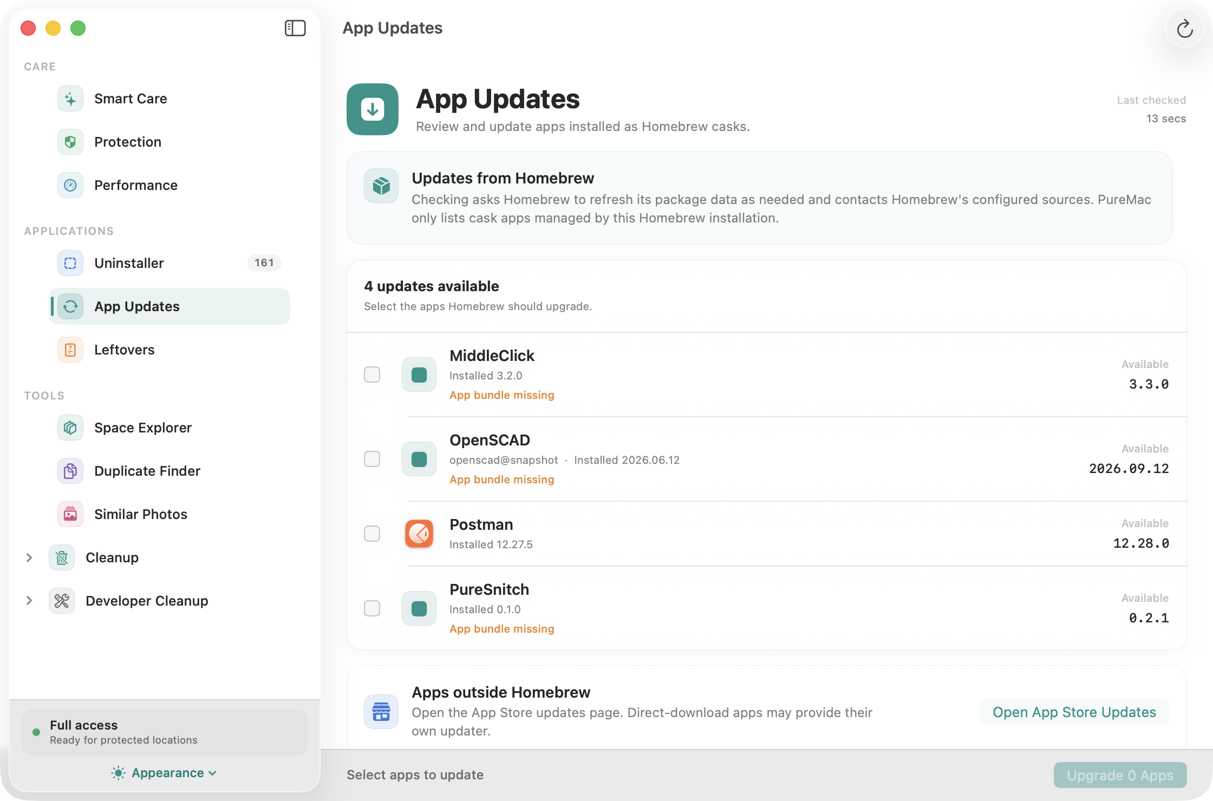Expand the Cleanup section chevron
The width and height of the screenshot is (1213, 801).
click(x=29, y=558)
